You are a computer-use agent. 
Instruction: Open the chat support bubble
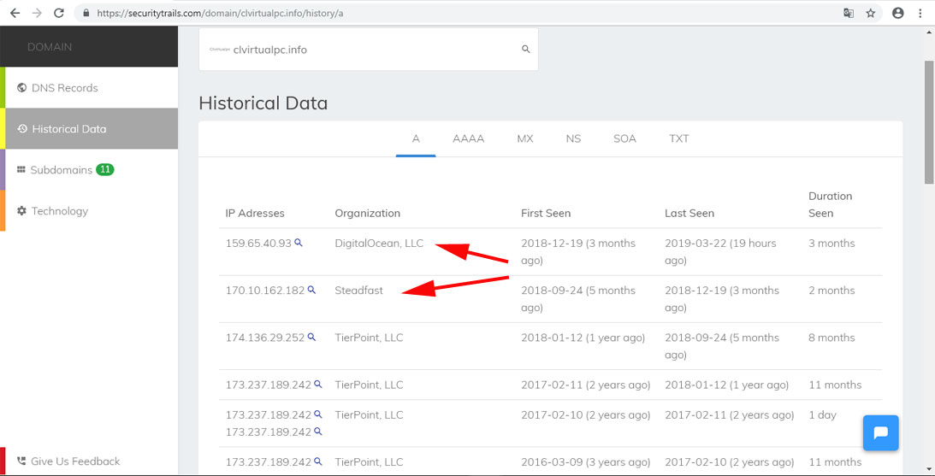879,432
